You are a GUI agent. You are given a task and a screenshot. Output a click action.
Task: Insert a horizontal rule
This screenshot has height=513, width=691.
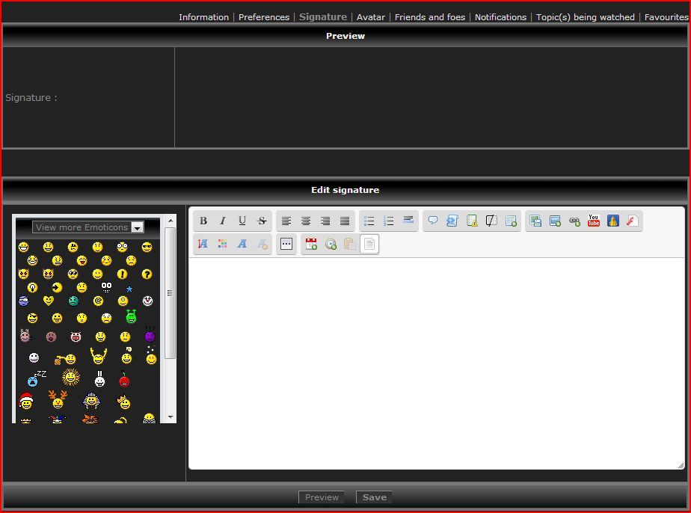pyautogui.click(x=408, y=221)
